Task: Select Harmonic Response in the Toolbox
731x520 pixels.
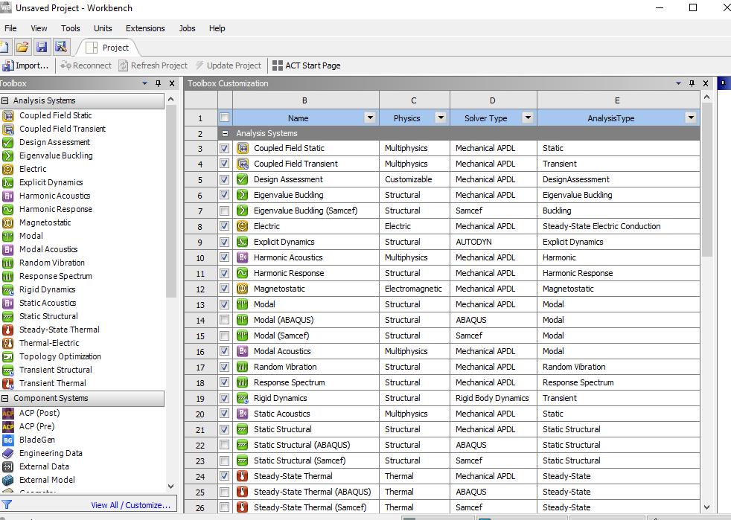Action: point(56,209)
